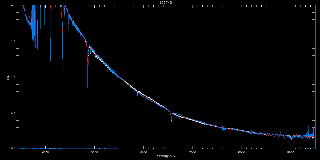Image resolution: width=320 pixels, height=160 pixels.
Task: Click the x-axis tick label 7000
Action: click(x=193, y=153)
